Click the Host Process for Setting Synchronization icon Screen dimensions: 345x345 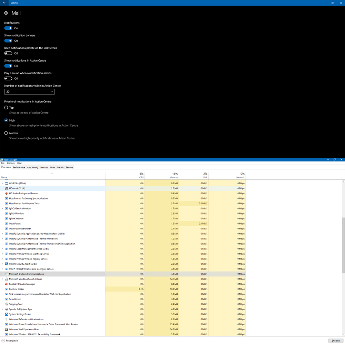(7, 198)
